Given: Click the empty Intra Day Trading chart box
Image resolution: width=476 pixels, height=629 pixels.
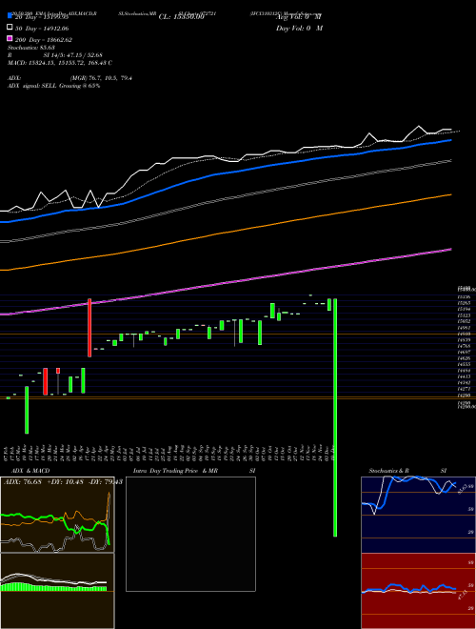Looking at the screenshot, I should [x=190, y=534].
